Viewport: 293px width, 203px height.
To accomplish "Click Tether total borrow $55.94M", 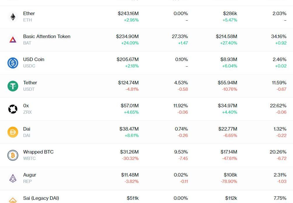I will click(227, 83).
